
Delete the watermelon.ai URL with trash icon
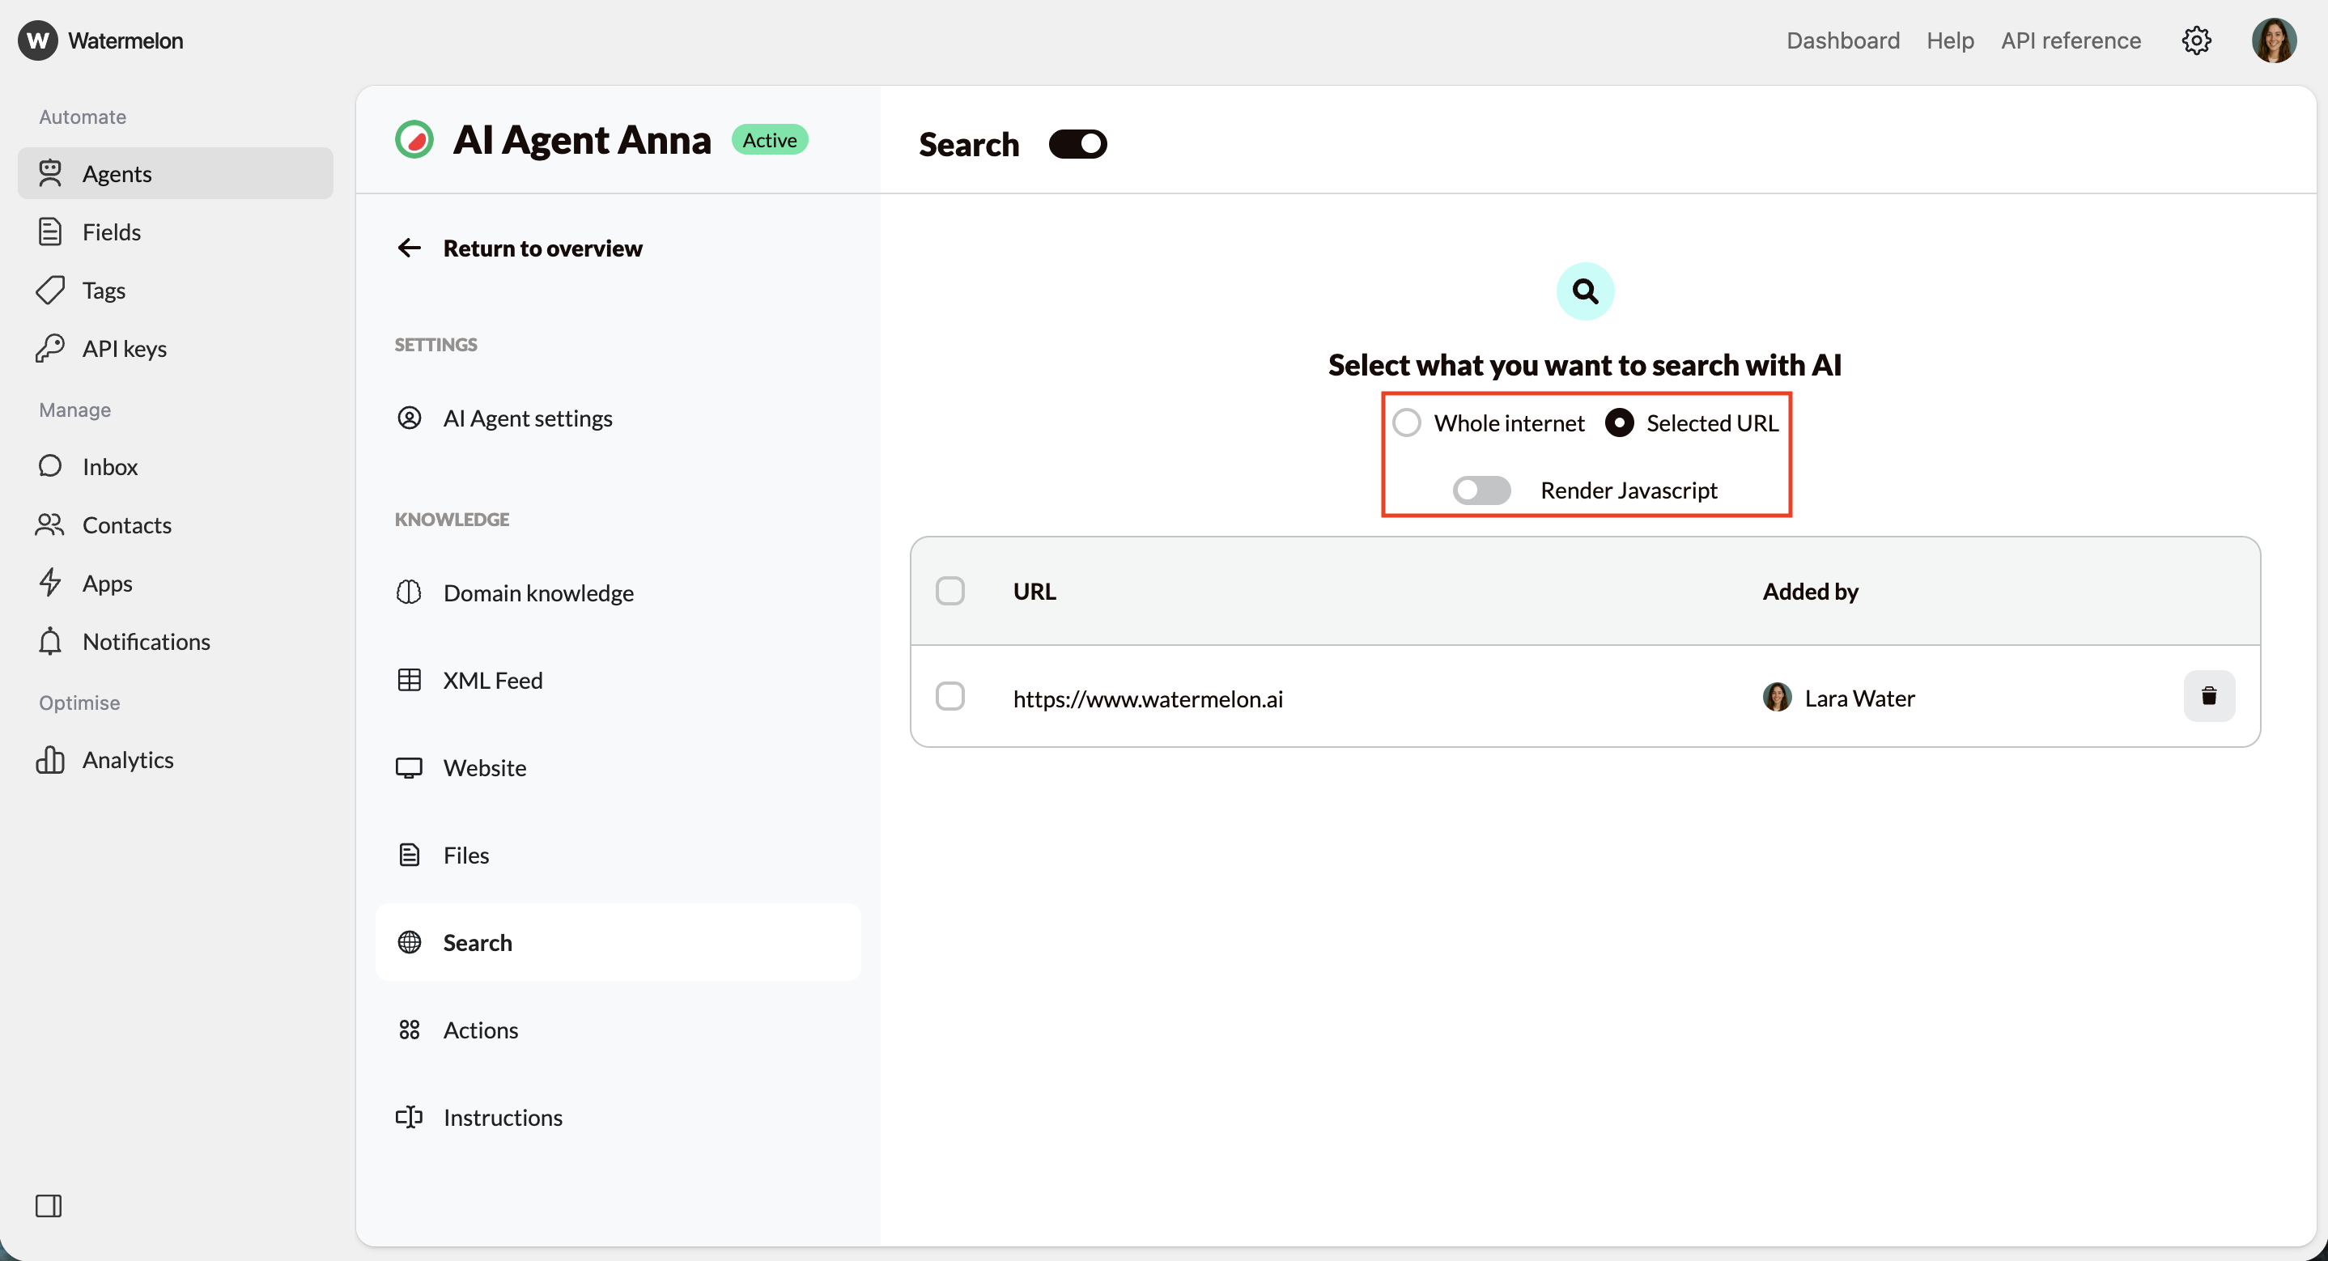pyautogui.click(x=2209, y=696)
